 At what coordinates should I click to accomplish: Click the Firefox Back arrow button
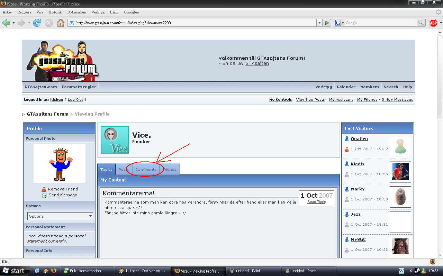click(x=6, y=23)
